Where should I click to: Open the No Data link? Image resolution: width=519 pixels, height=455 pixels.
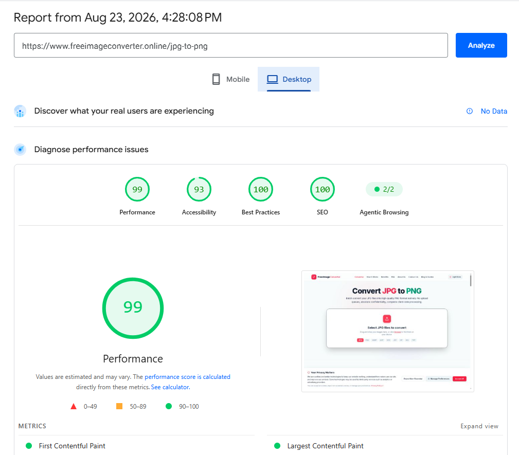click(x=493, y=111)
